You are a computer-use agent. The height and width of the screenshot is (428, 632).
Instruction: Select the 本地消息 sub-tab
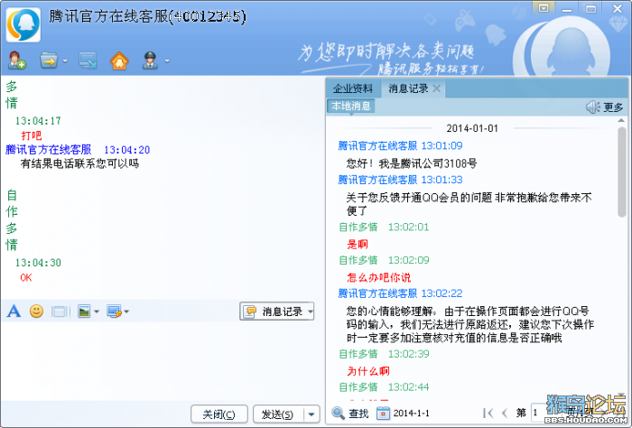(x=350, y=106)
